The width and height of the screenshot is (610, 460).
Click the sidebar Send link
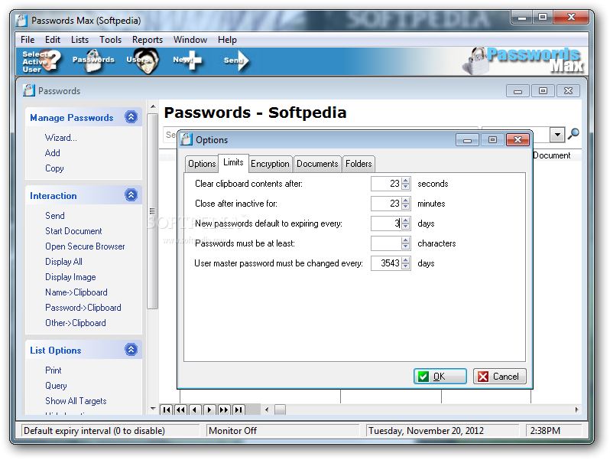tap(55, 216)
